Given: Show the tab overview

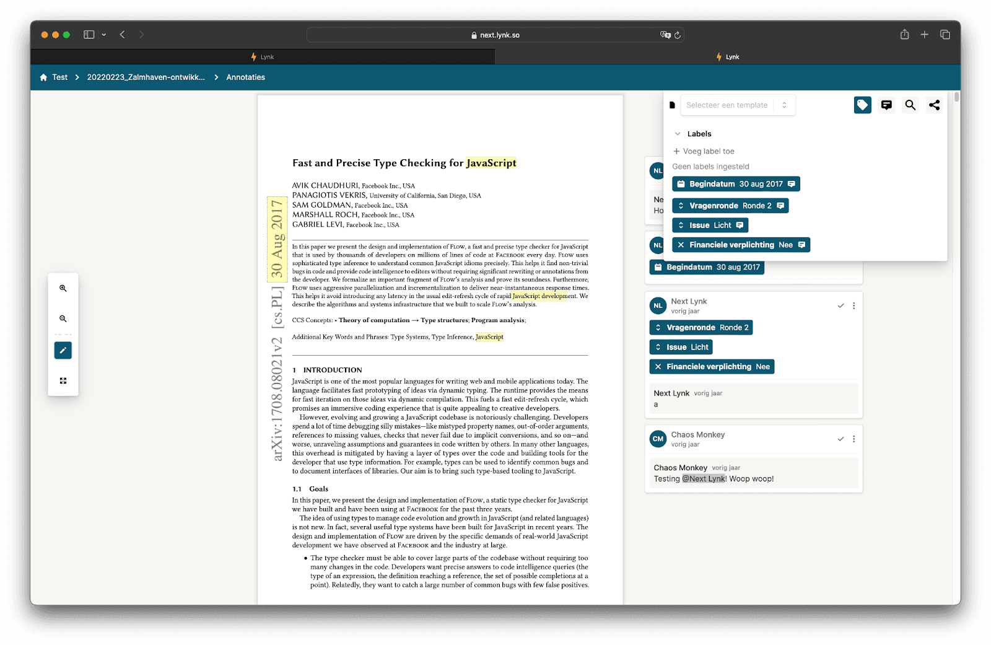Looking at the screenshot, I should tap(945, 35).
